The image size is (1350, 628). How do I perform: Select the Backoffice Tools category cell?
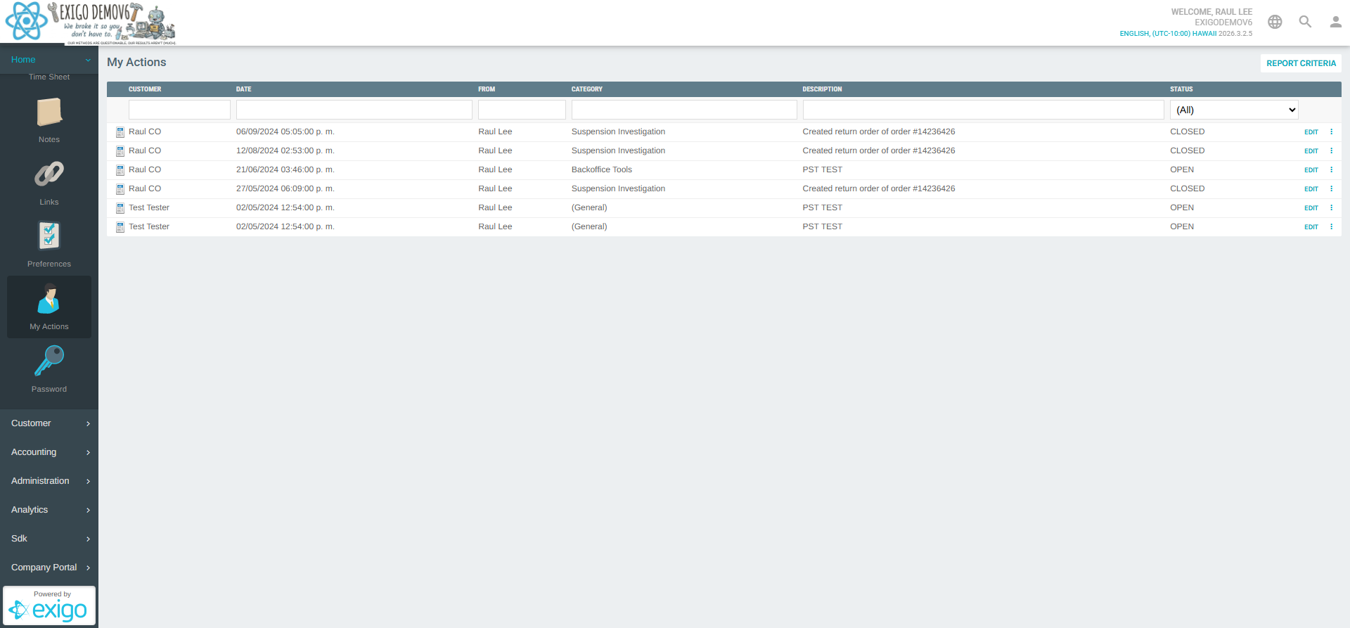602,169
